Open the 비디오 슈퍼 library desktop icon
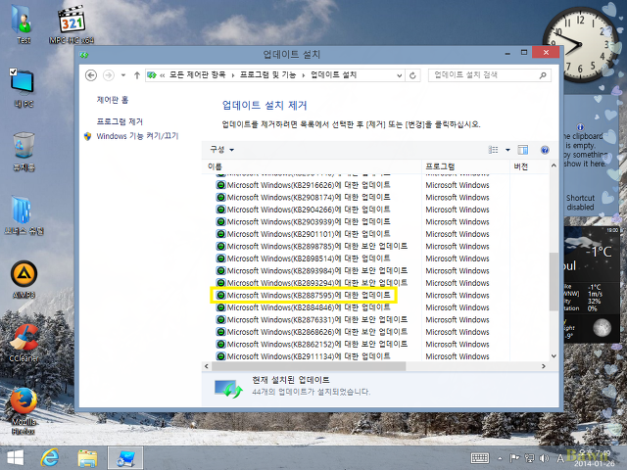Screen dimensions: 627x470 [24, 215]
